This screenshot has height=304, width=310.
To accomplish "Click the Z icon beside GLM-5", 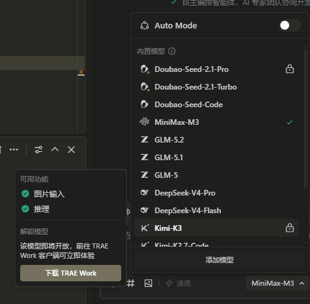I will point(145,175).
